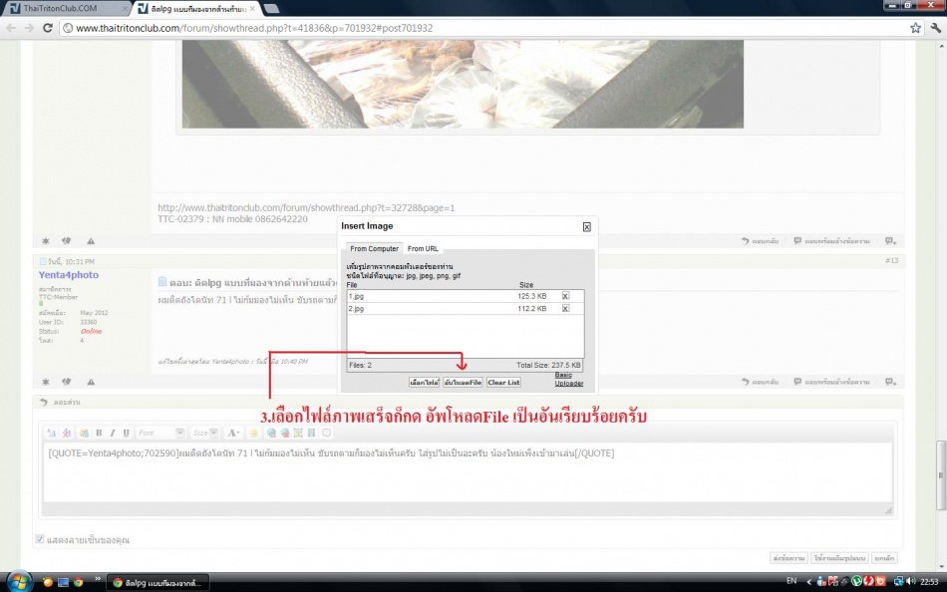The width and height of the screenshot is (947, 592).
Task: Open the Font dropdown in the editor
Action: [160, 433]
